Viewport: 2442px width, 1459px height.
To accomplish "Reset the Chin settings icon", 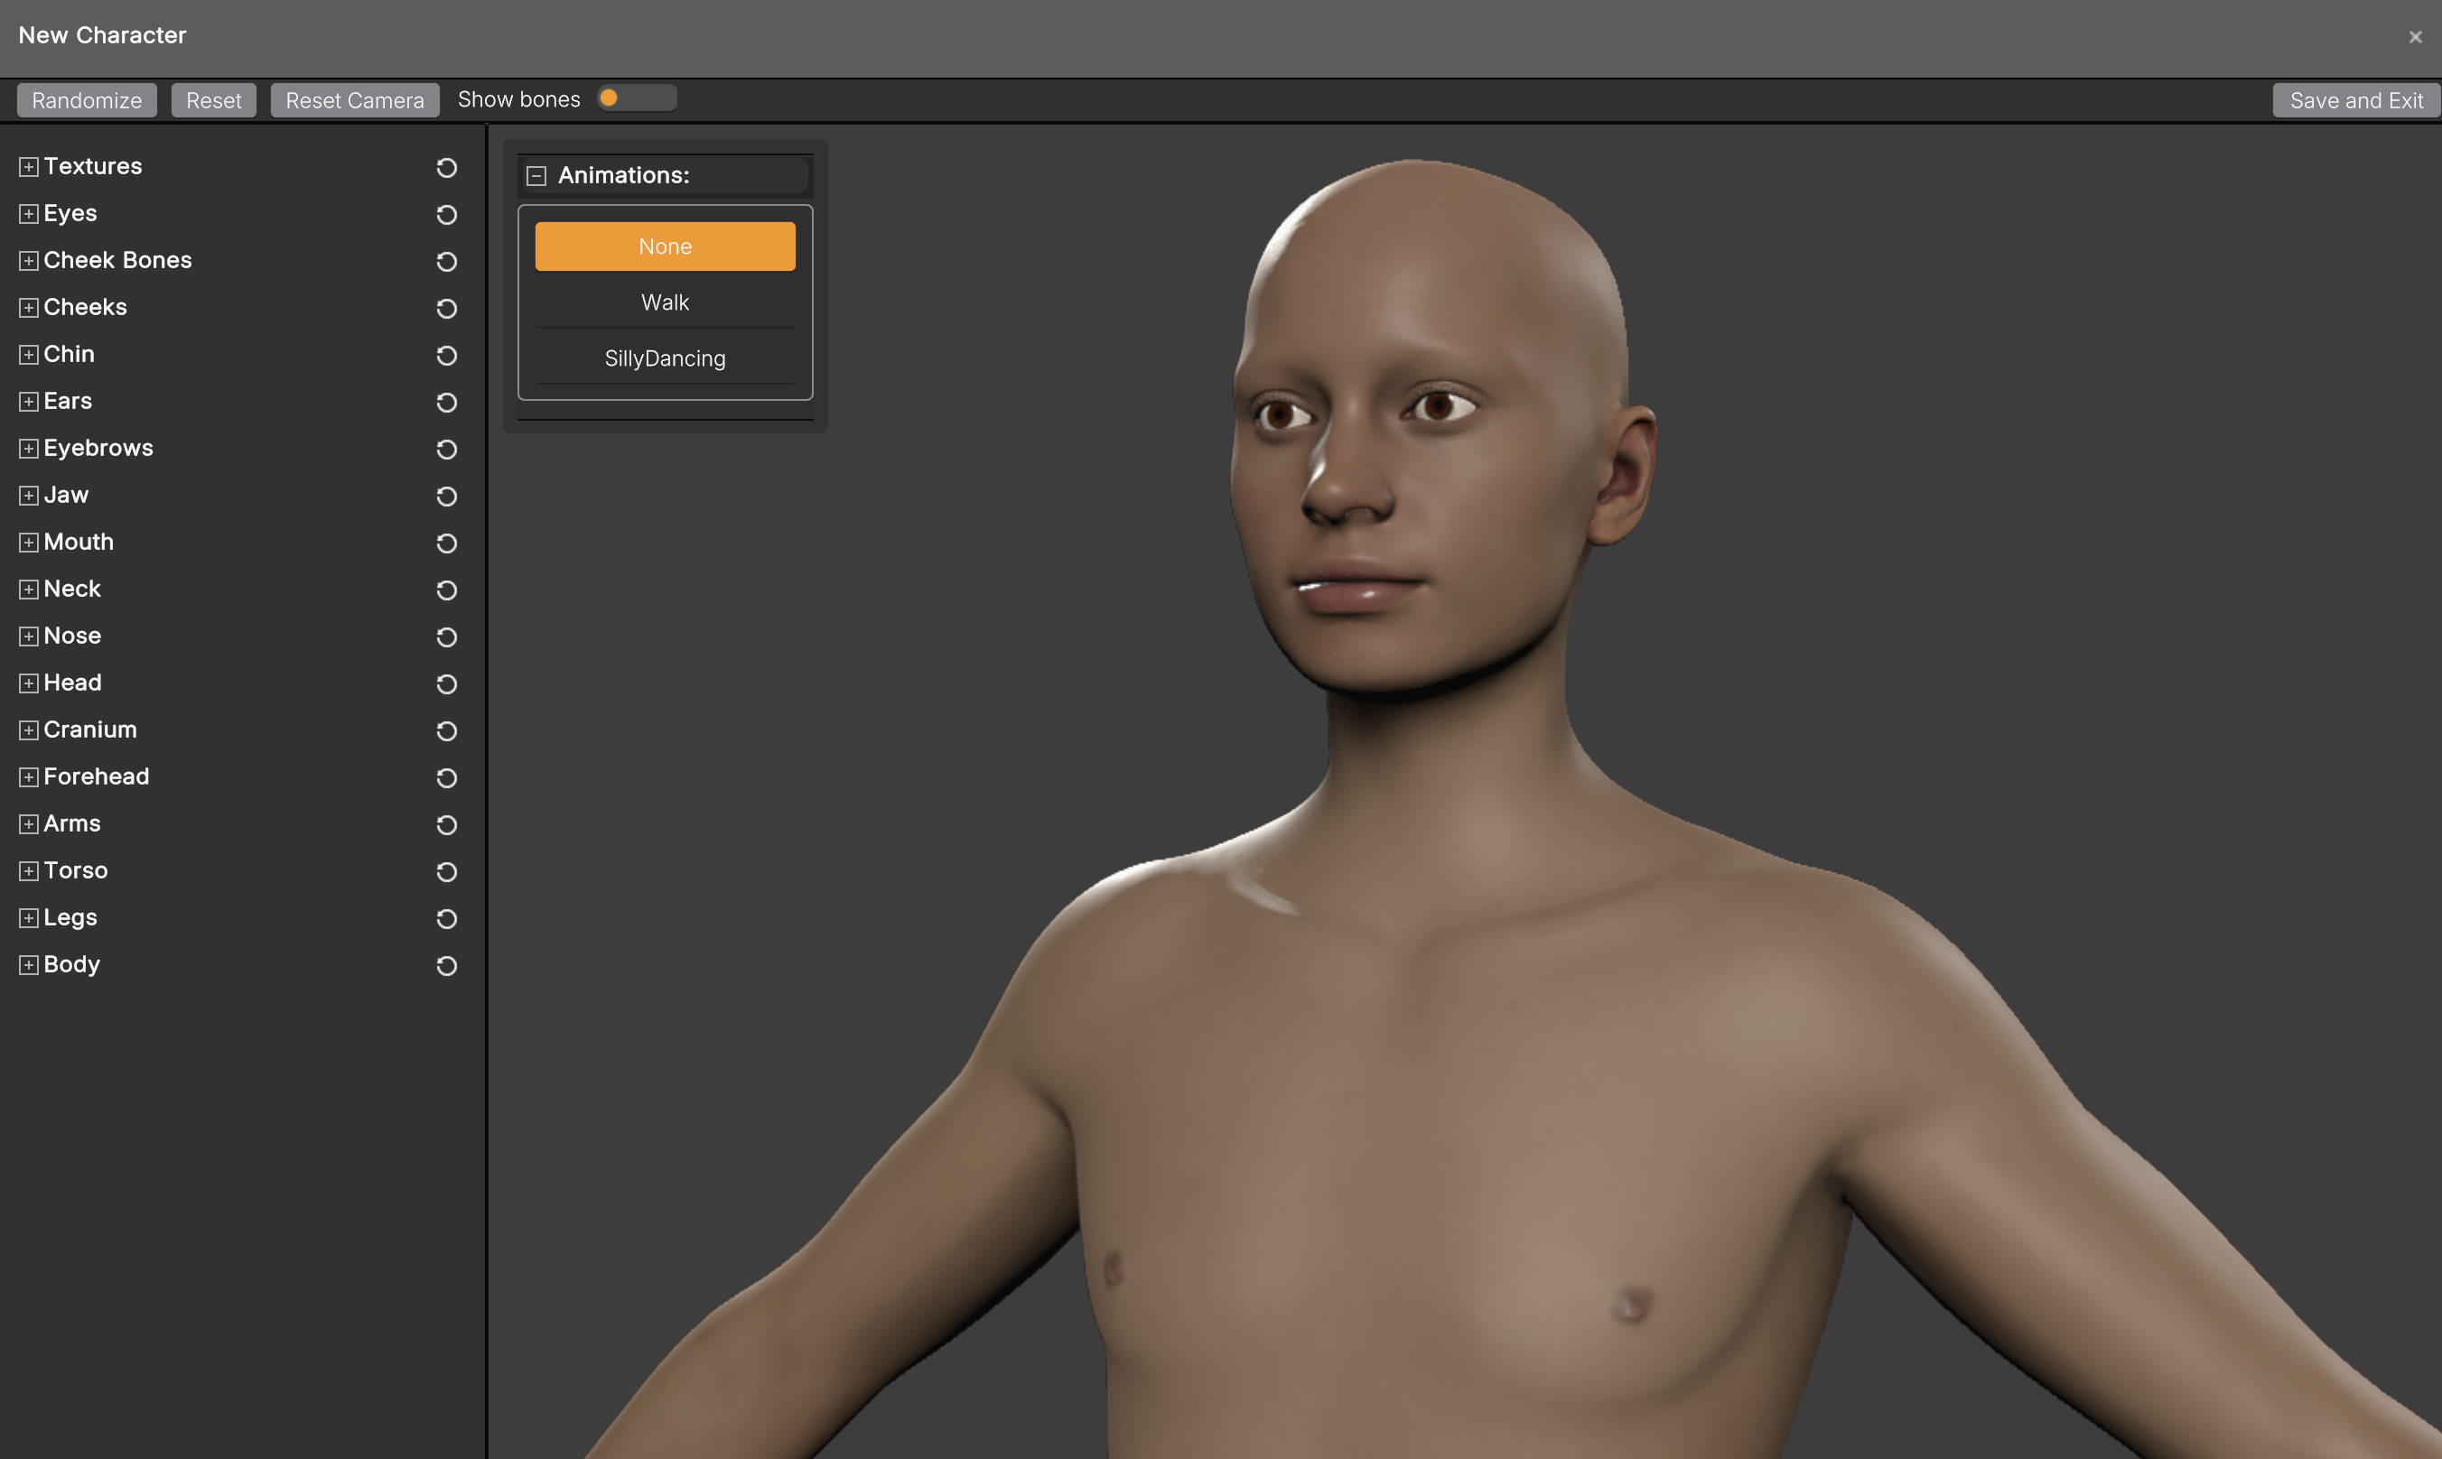I will coord(446,356).
